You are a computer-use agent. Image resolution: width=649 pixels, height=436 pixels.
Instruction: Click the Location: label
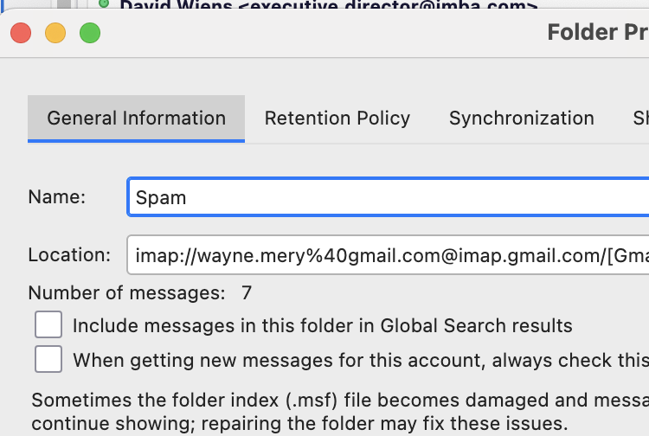[x=69, y=255]
